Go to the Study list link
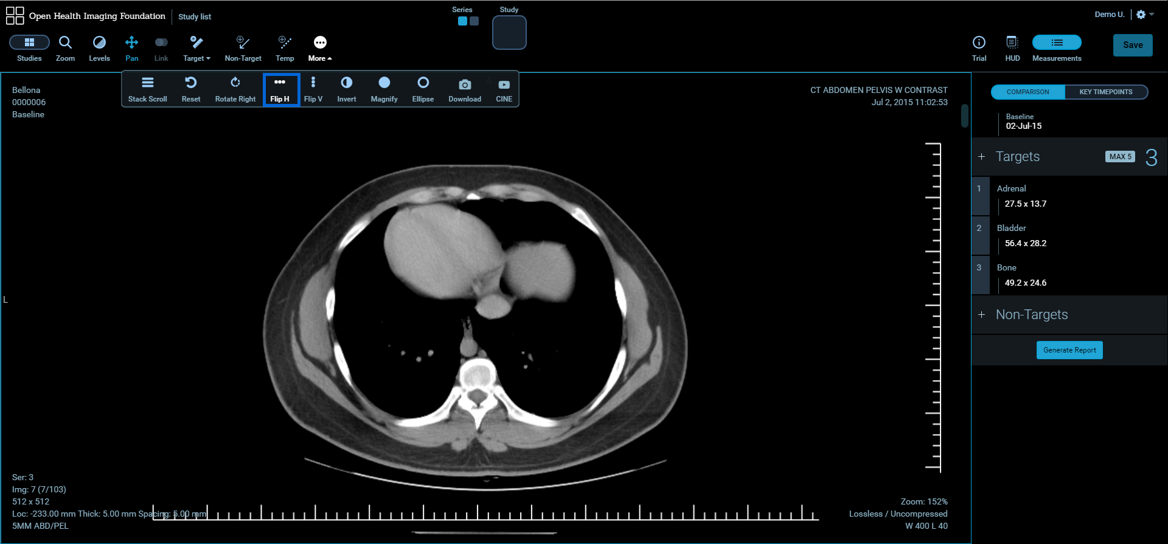 [195, 16]
